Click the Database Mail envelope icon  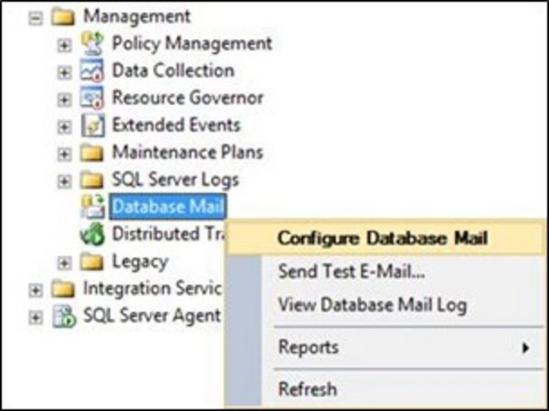coord(92,207)
